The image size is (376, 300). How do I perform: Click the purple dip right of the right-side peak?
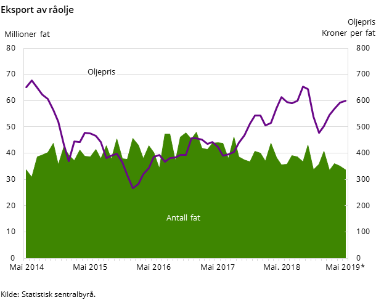pyautogui.click(x=319, y=132)
